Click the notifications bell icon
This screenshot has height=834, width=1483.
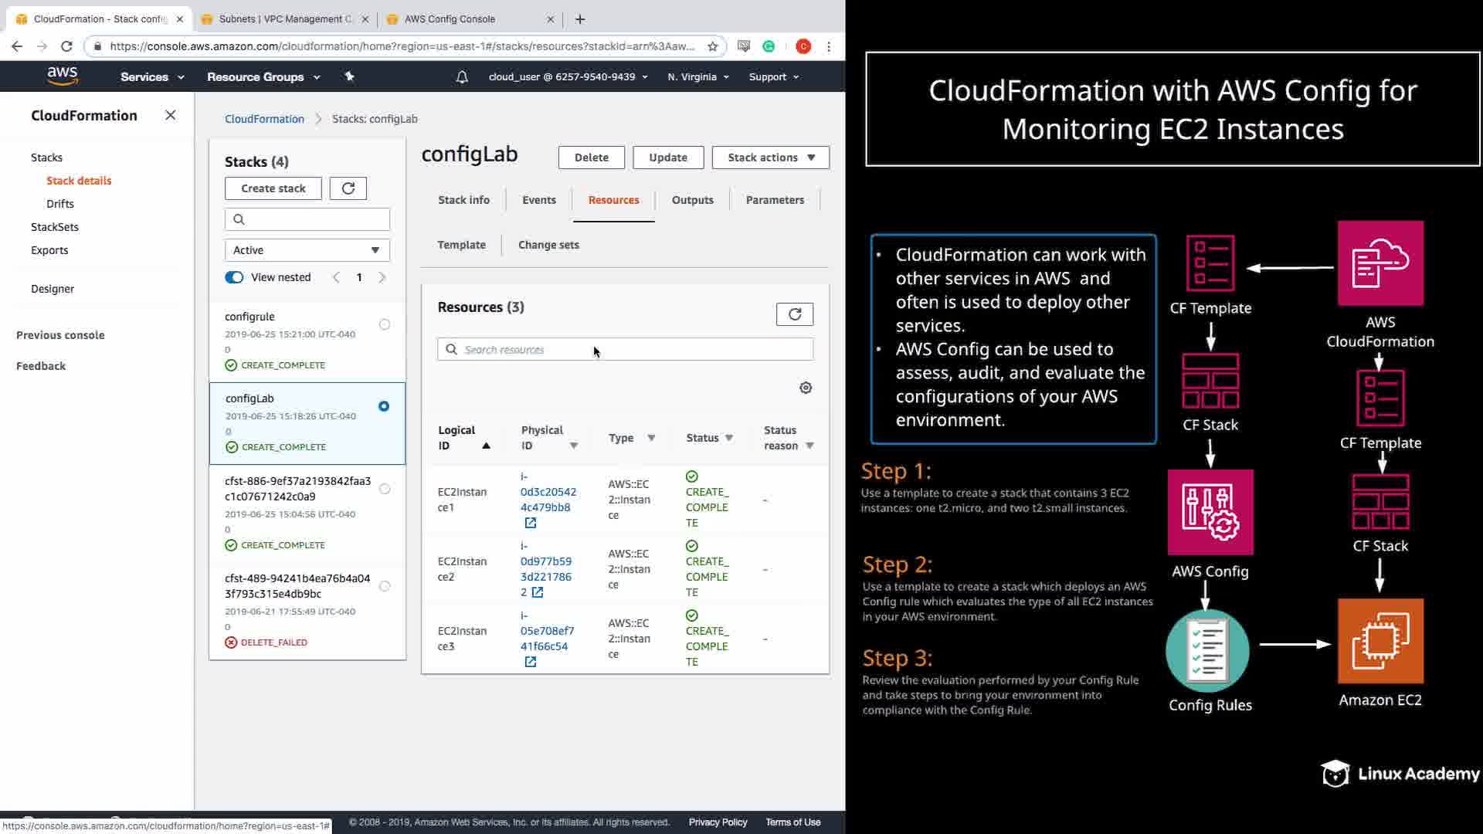point(462,77)
